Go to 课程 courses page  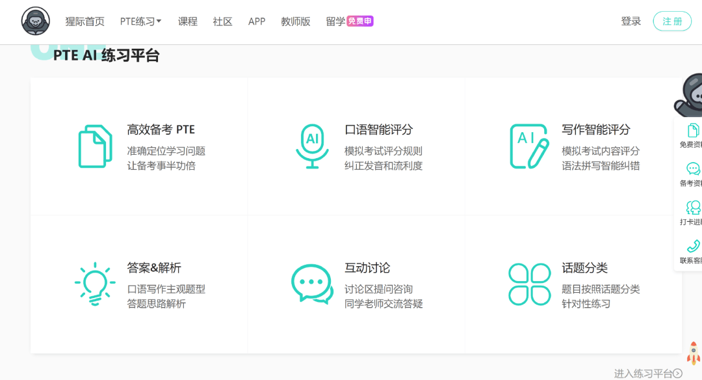(188, 21)
